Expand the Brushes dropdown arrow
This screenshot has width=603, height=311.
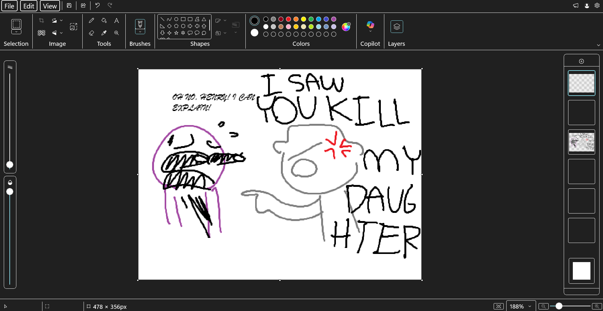click(140, 32)
